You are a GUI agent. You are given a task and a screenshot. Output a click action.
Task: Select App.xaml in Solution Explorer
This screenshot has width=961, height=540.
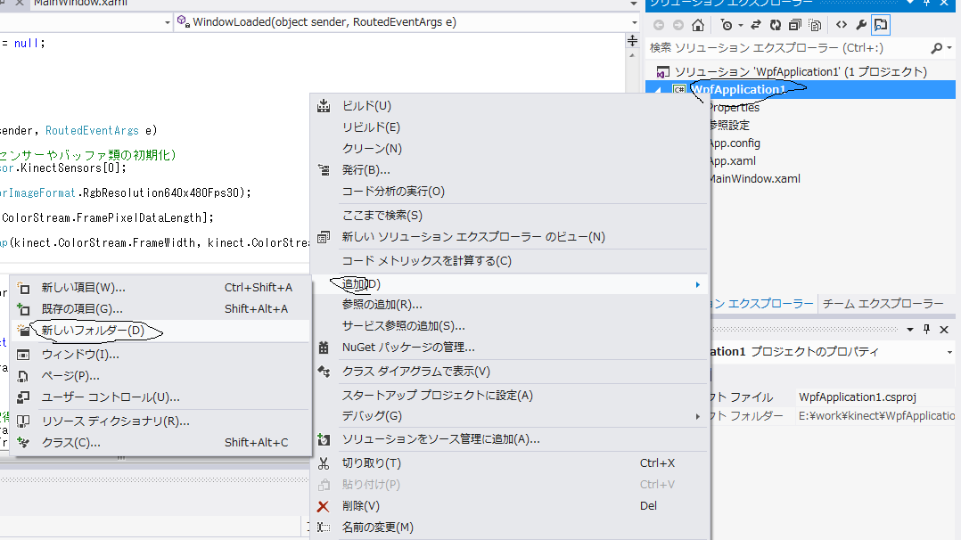(x=733, y=160)
